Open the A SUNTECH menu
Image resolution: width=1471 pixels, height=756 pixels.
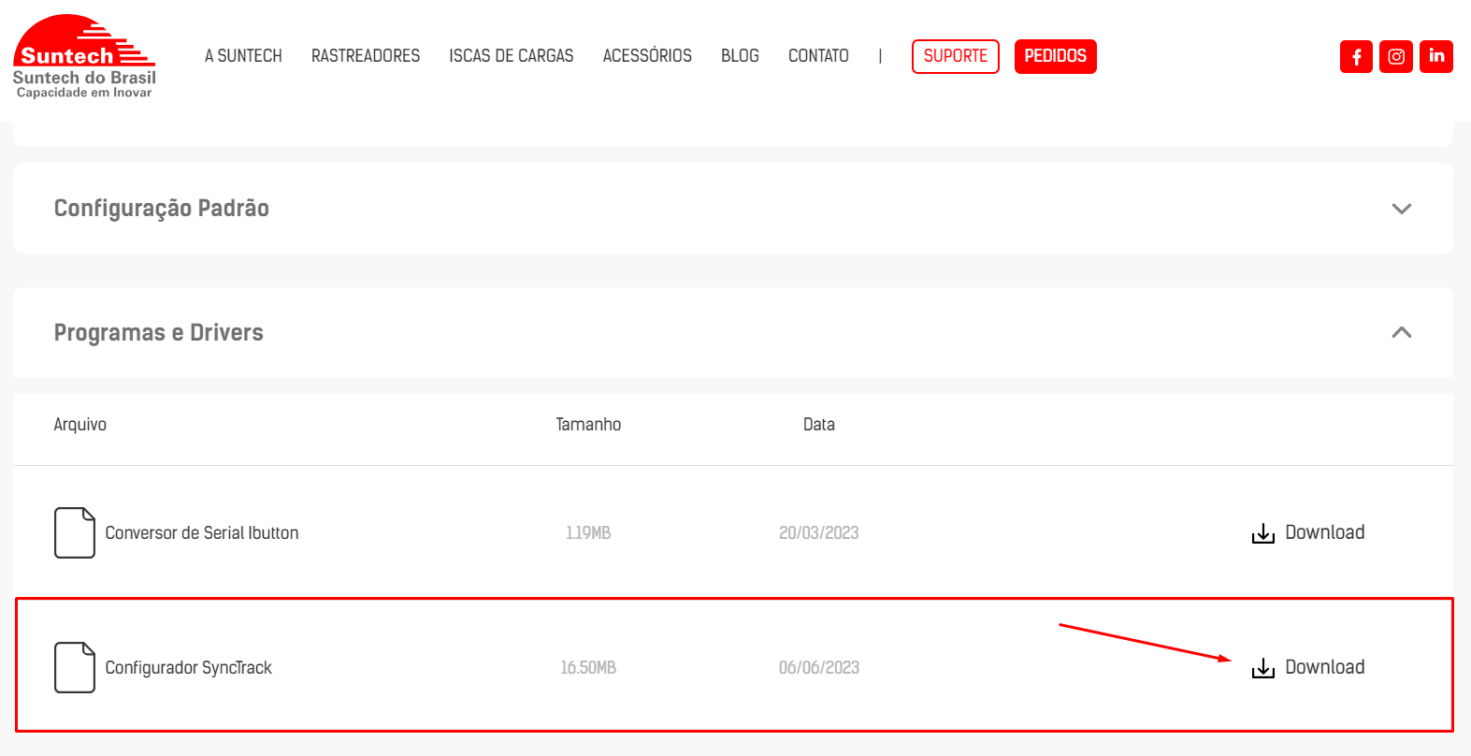tap(243, 56)
